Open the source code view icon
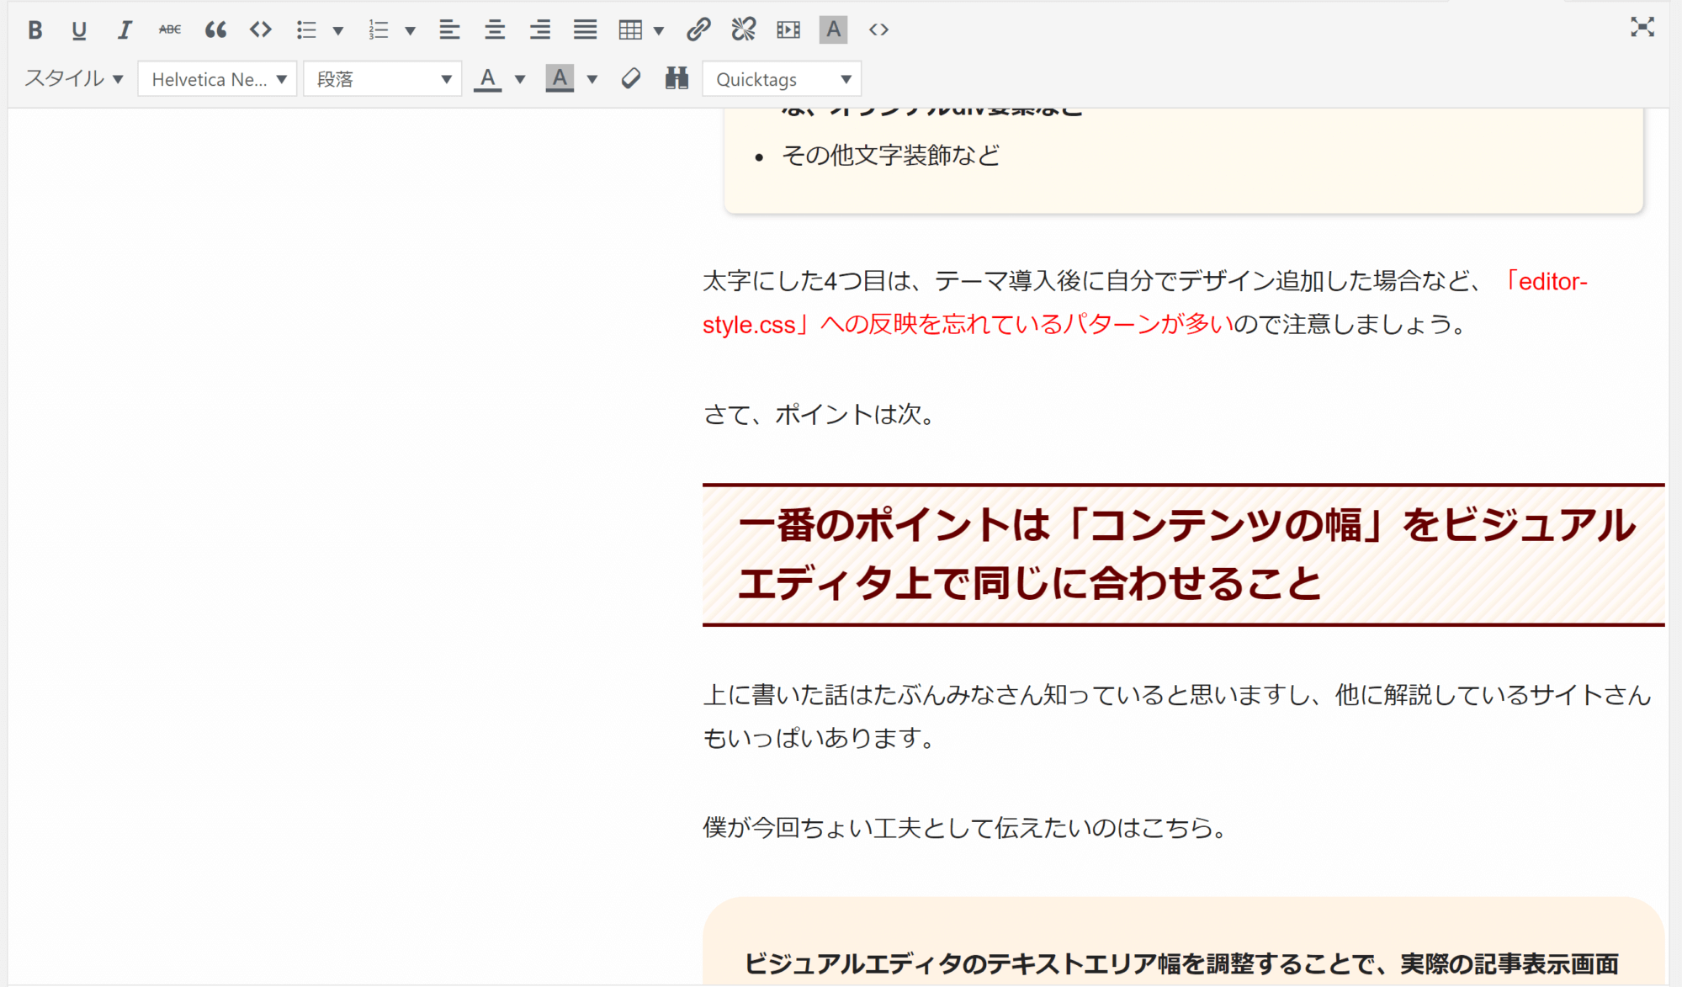This screenshot has width=1682, height=987. click(879, 30)
